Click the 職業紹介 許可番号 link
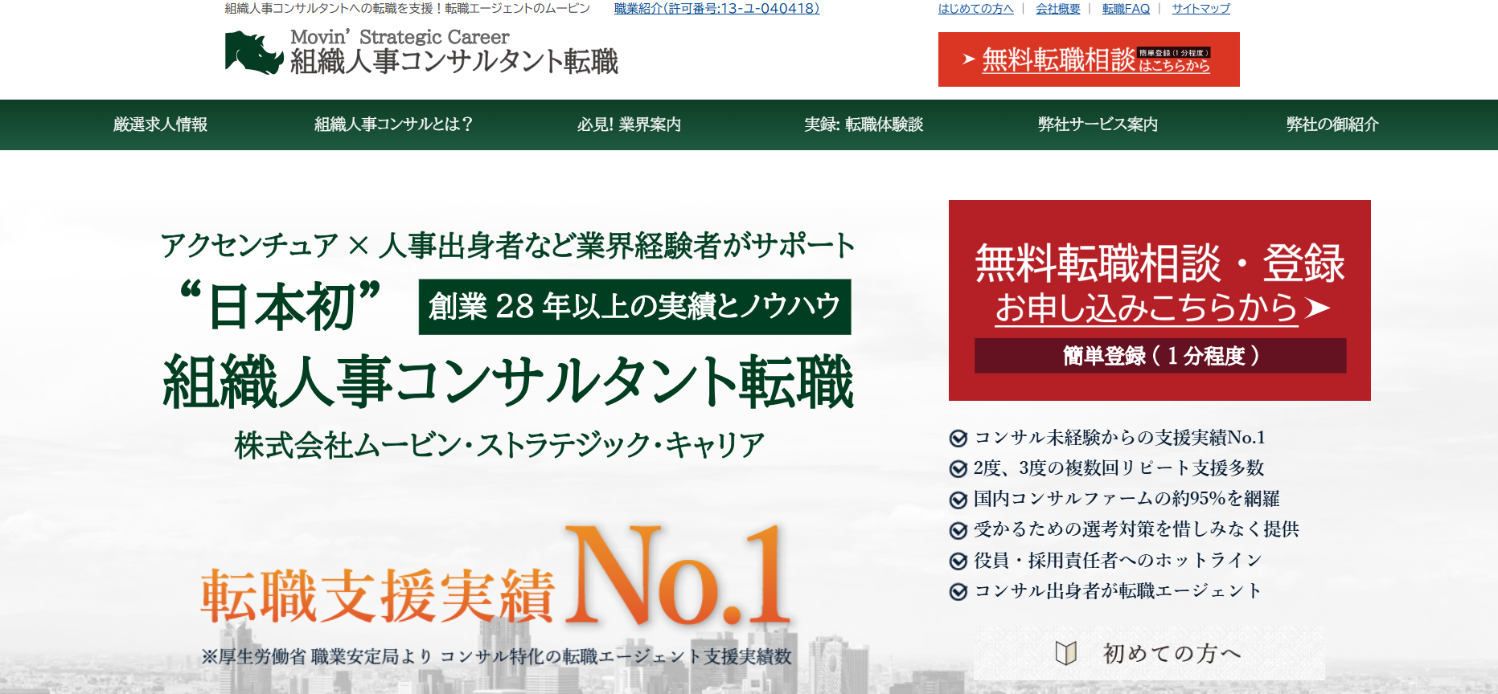This screenshot has height=694, width=1498. pyautogui.click(x=716, y=9)
